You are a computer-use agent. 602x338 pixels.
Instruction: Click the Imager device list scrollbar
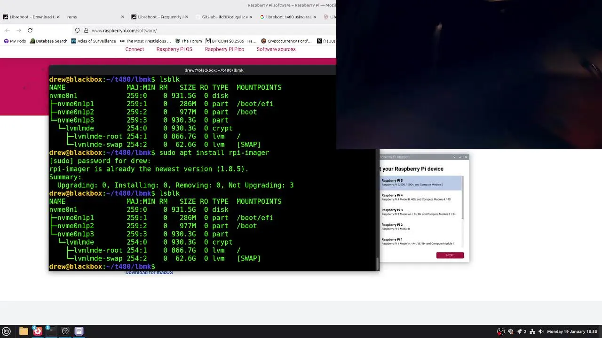click(x=463, y=197)
